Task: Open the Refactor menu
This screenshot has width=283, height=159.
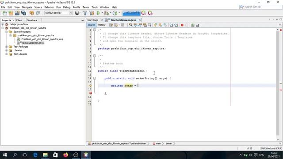Action: (x=49, y=7)
